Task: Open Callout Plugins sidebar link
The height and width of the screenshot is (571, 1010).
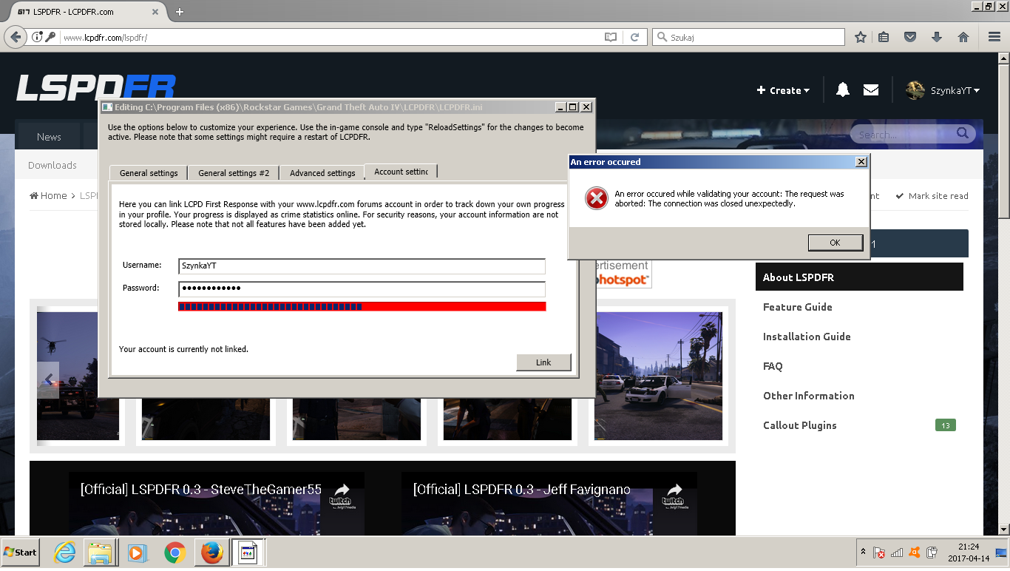Action: (x=800, y=425)
